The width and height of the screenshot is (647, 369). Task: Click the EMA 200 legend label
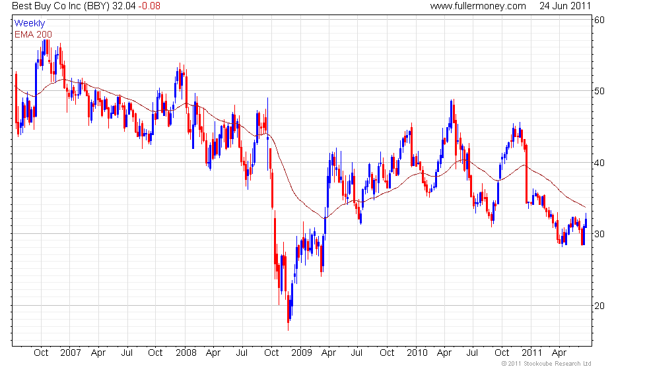(x=33, y=34)
